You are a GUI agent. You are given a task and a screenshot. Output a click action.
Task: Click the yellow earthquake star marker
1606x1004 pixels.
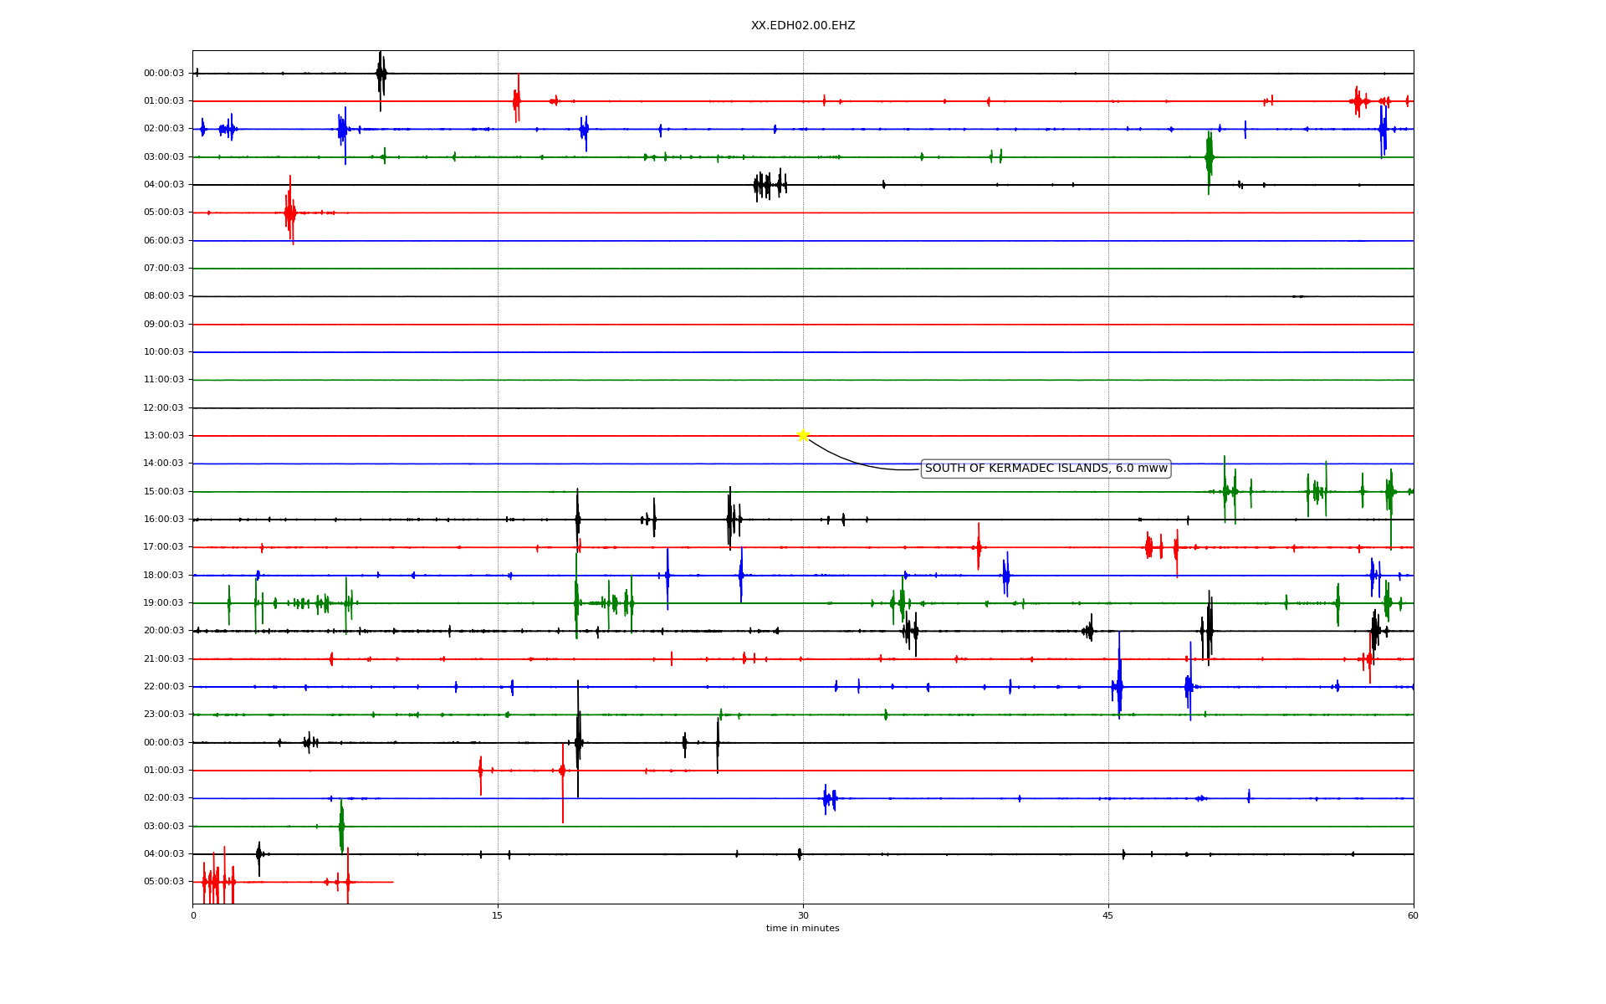(803, 435)
